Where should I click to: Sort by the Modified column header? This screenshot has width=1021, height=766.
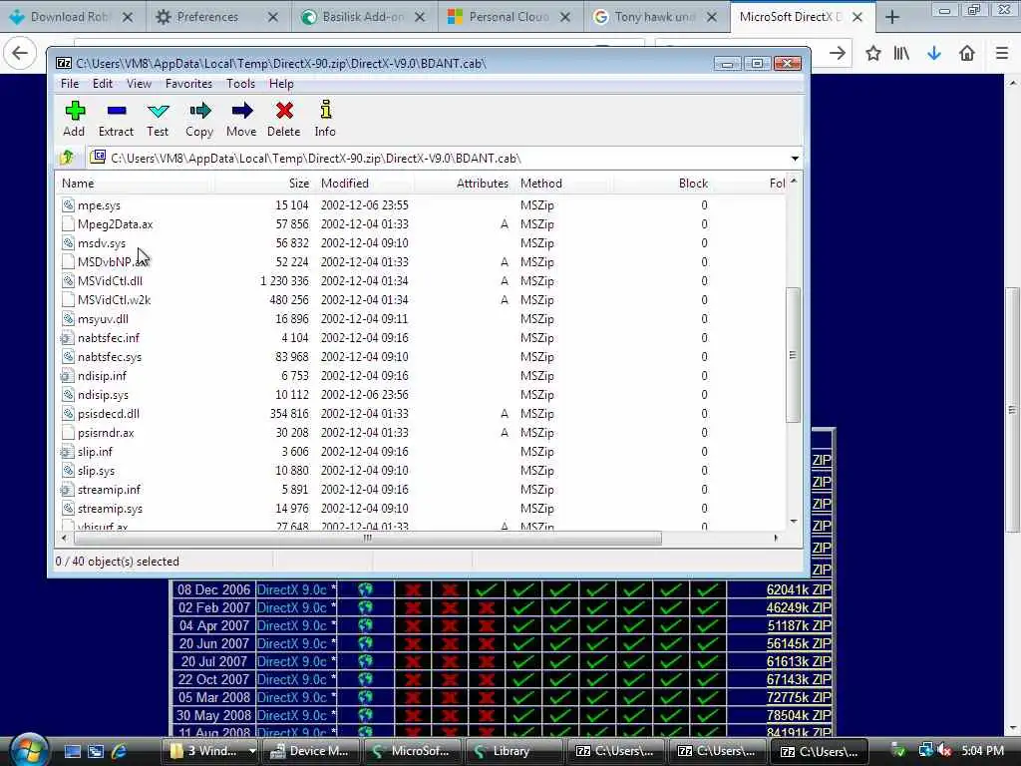coord(365,184)
